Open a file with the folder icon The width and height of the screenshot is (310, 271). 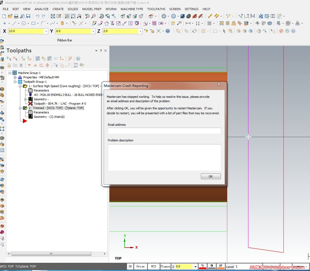click(10, 16)
